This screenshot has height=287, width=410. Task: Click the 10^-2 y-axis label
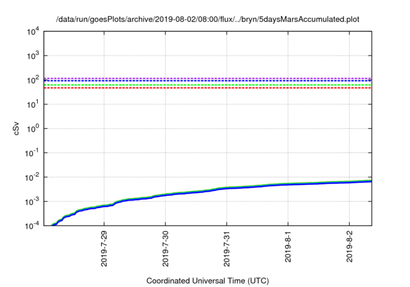[33, 177]
